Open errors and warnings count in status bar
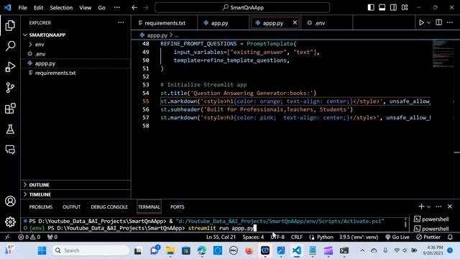This screenshot has width=460, height=259. [x=29, y=237]
